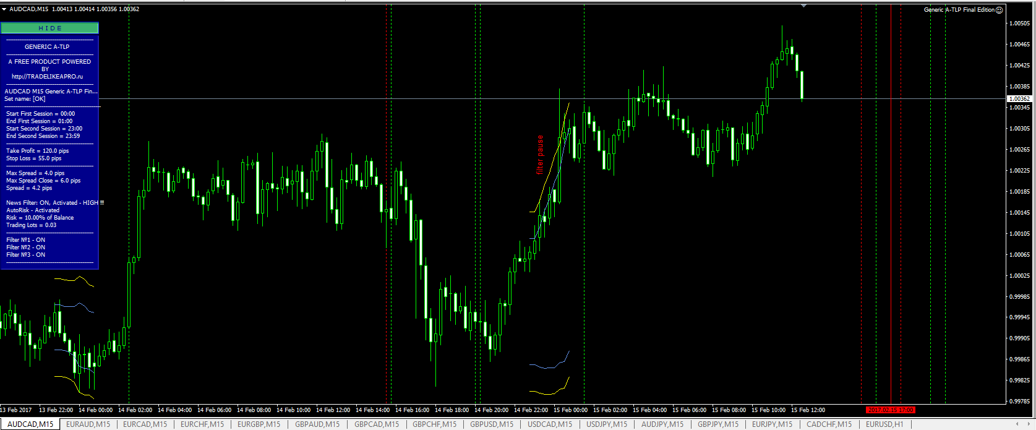Click the '15 Feb 00:00' time axis label
The height and width of the screenshot is (430, 1036).
click(x=570, y=410)
